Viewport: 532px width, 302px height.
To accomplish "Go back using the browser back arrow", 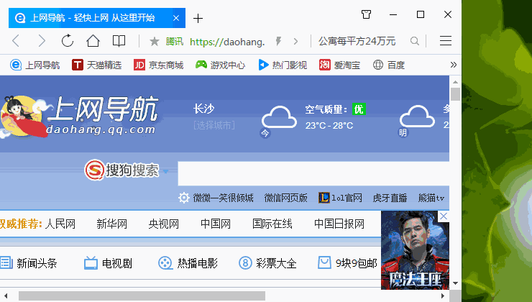I will tap(16, 41).
